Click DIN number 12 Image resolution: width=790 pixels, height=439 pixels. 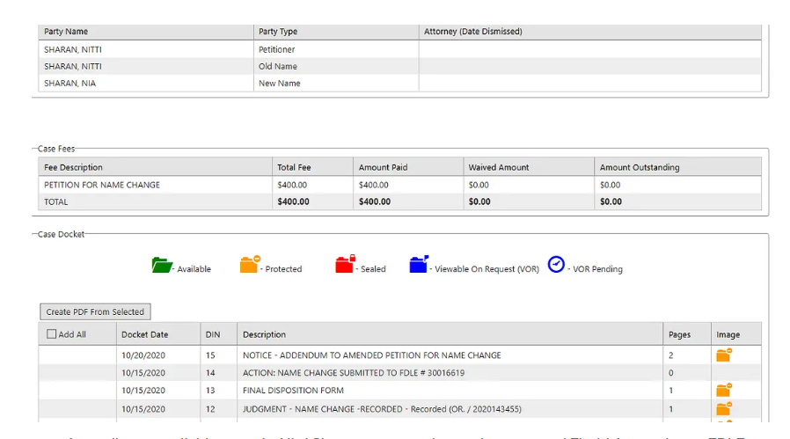[x=210, y=409]
